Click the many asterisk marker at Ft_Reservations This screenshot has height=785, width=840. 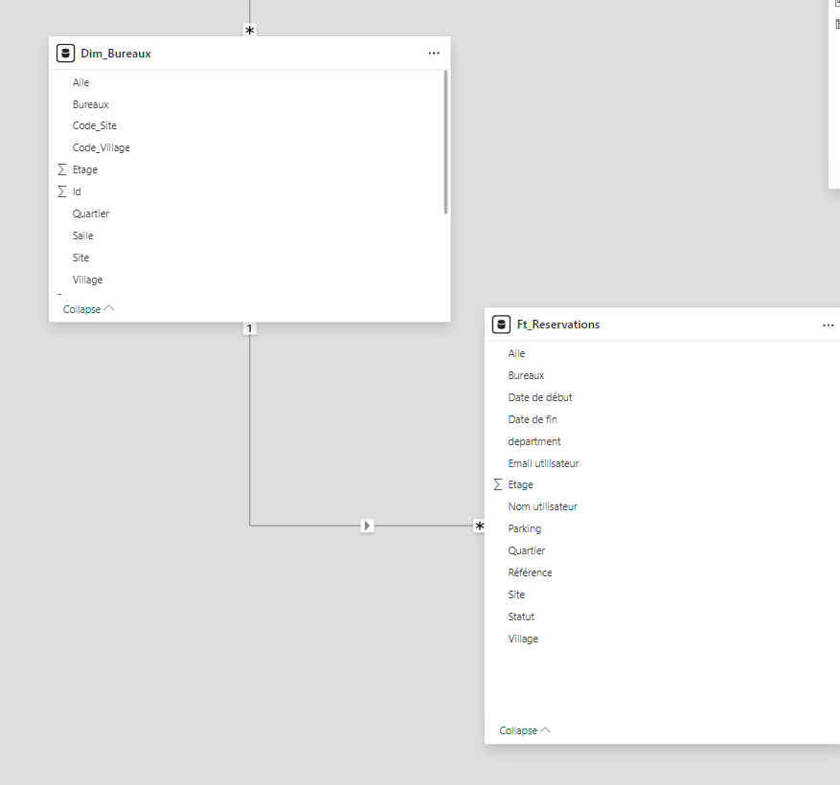479,526
